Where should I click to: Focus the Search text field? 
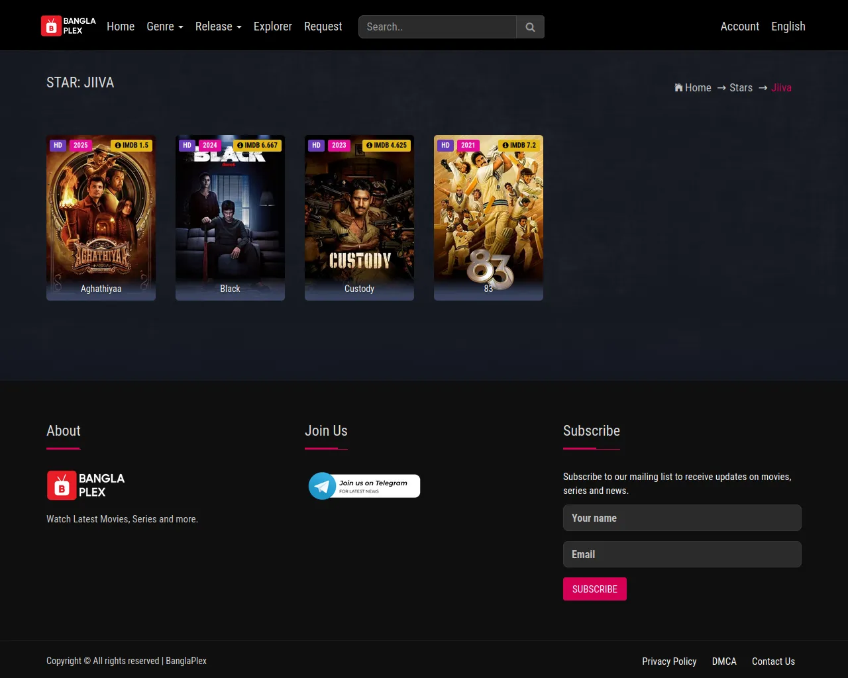pyautogui.click(x=437, y=27)
